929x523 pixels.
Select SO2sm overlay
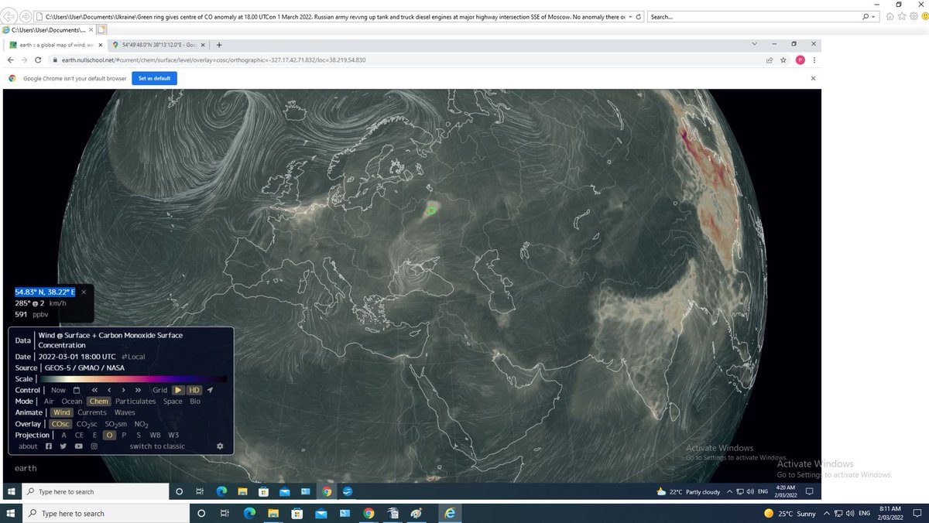pos(115,424)
